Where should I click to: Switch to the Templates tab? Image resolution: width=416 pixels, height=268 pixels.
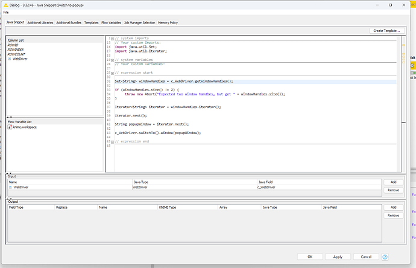tap(91, 22)
